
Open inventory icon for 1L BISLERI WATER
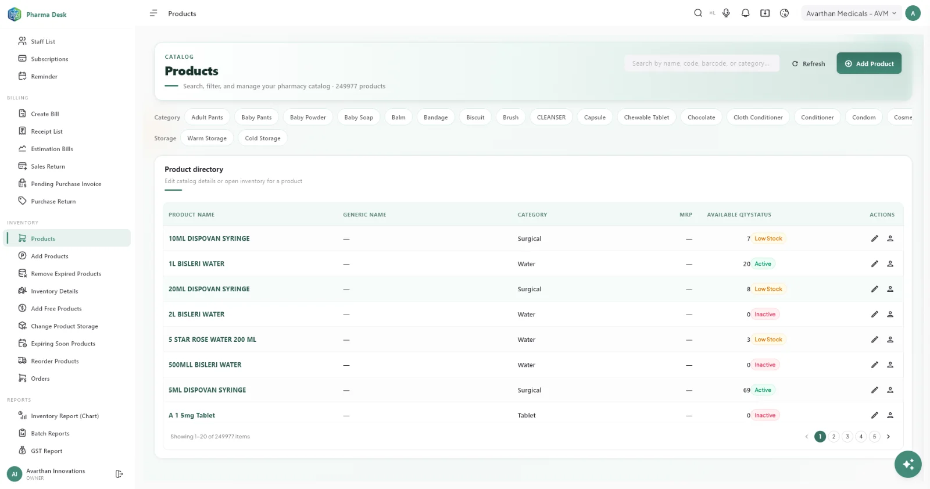pyautogui.click(x=890, y=263)
